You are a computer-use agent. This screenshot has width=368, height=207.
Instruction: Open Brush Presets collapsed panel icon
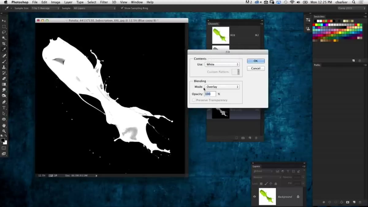coord(308,20)
